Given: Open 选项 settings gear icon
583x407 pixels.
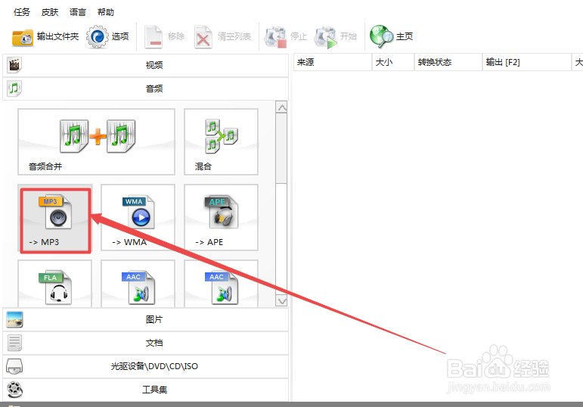Looking at the screenshot, I should [x=98, y=36].
